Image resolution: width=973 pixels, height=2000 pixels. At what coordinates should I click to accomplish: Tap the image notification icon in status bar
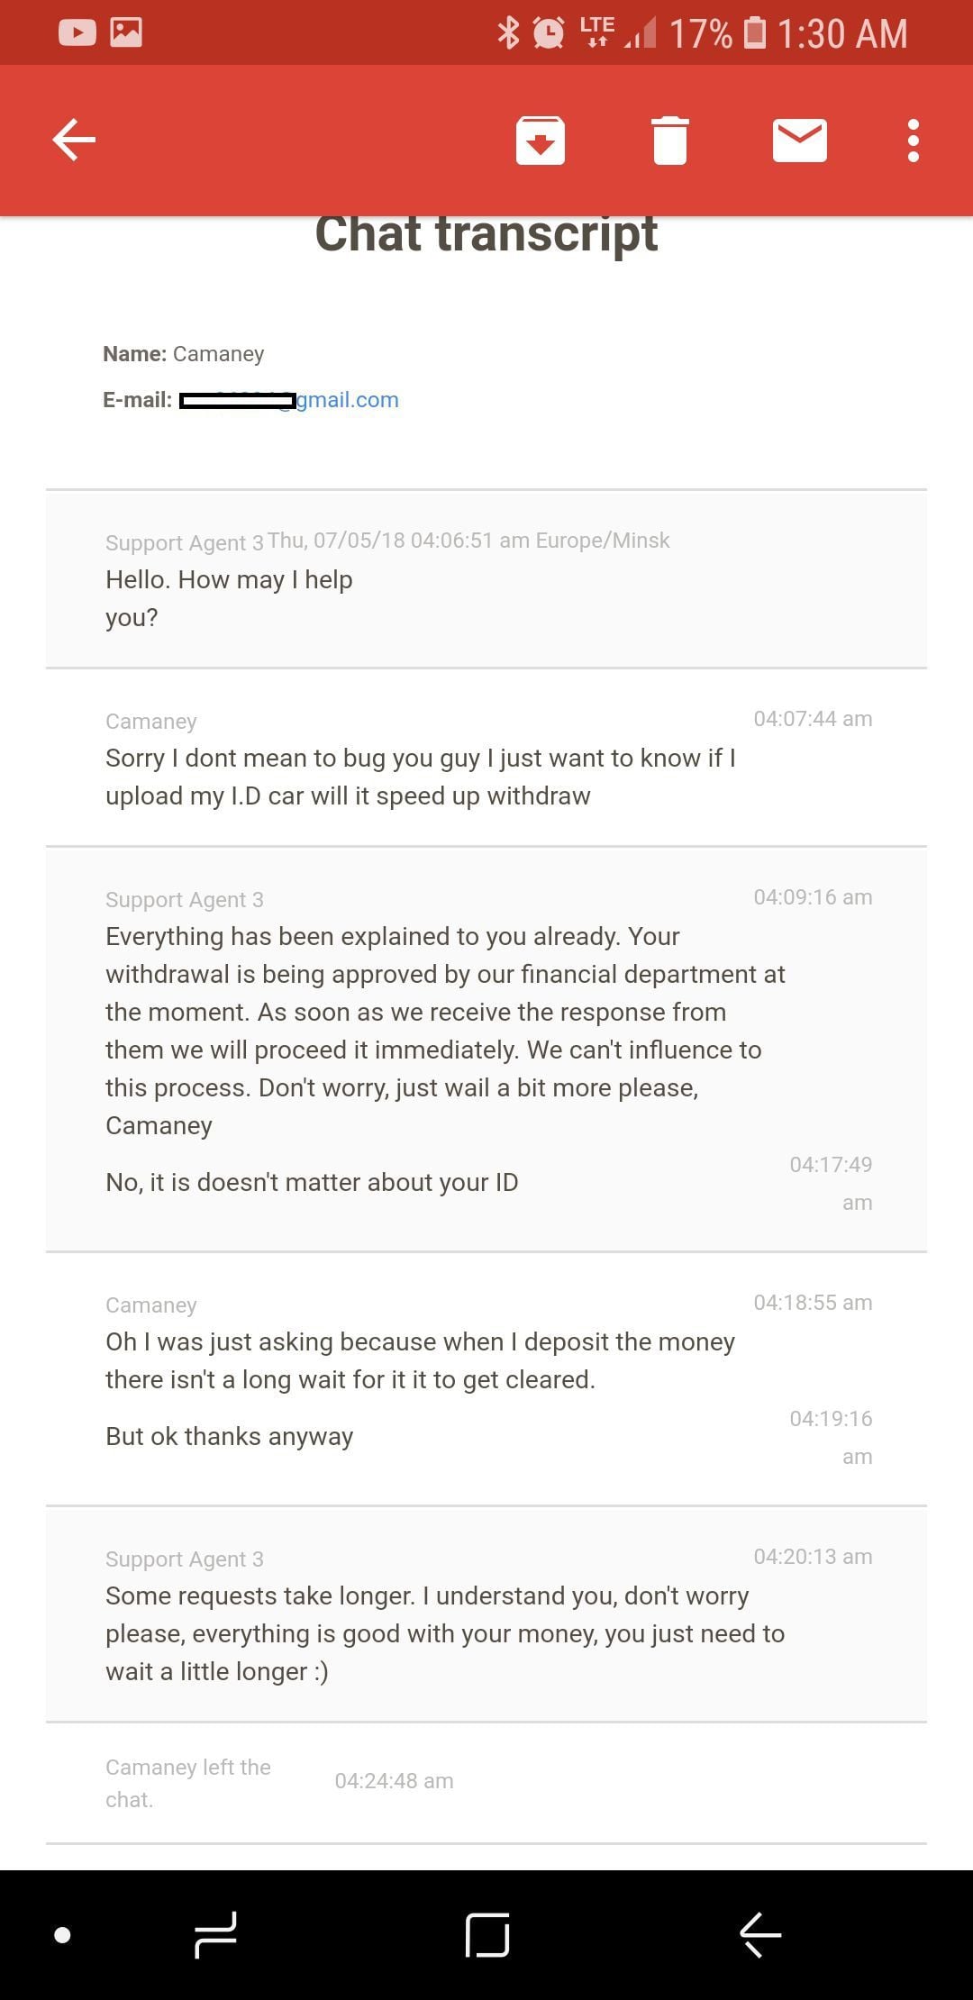(x=126, y=33)
